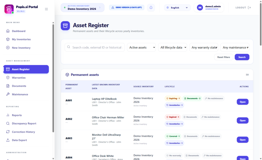This screenshot has width=262, height=160.
Task: Click Reset filters button
Action: click(x=224, y=57)
